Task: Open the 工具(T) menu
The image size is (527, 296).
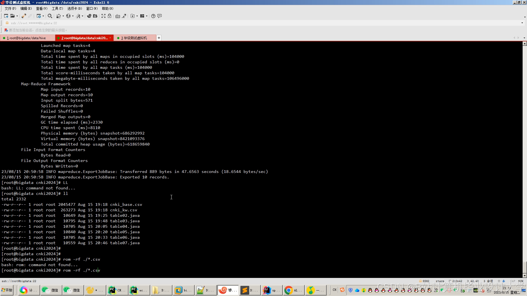Action: pyautogui.click(x=57, y=8)
